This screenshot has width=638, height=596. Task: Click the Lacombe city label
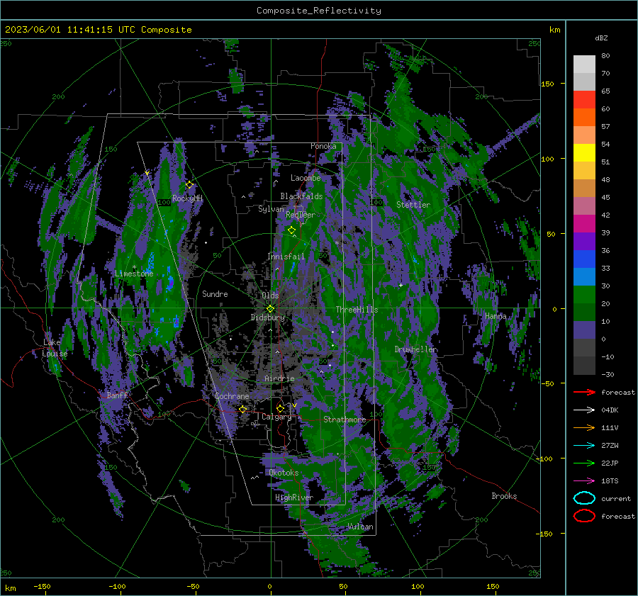(x=306, y=178)
